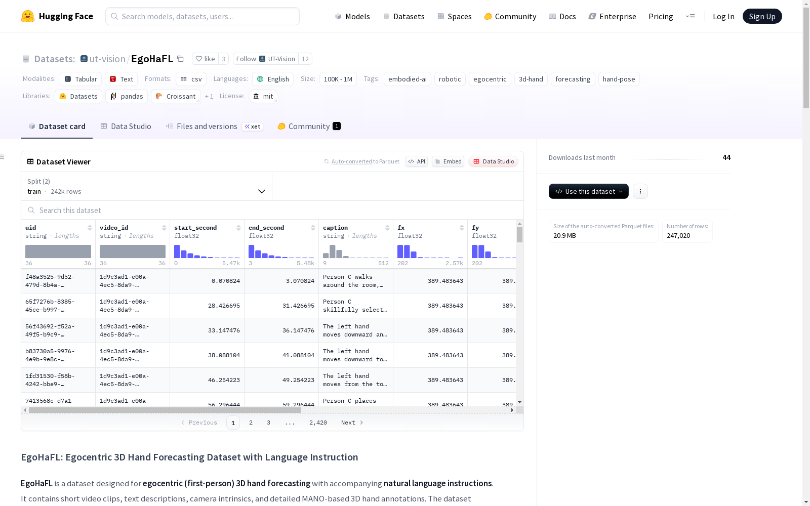This screenshot has width=810, height=506.
Task: Open the Files and versions tab
Action: [214, 126]
